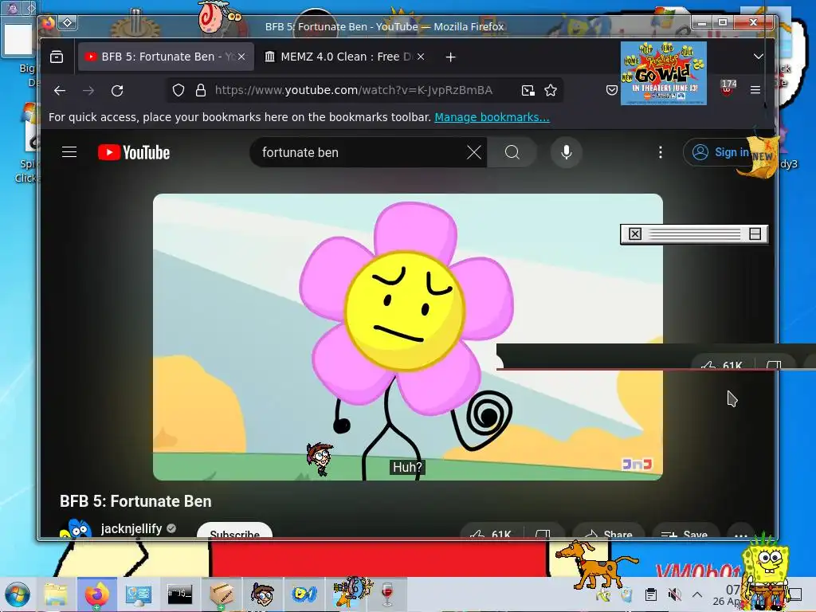Expand hidden system tray icons
Image resolution: width=816 pixels, height=612 pixels.
697,594
